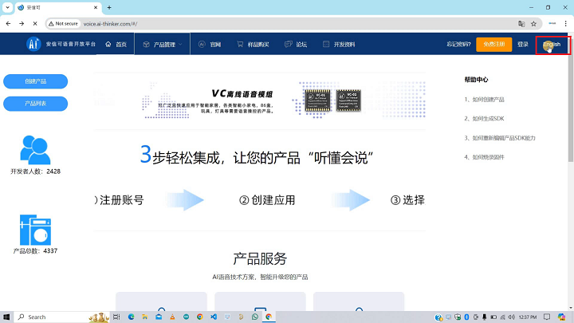
Task: Open WhatsApp from taskbar
Action: (255, 317)
